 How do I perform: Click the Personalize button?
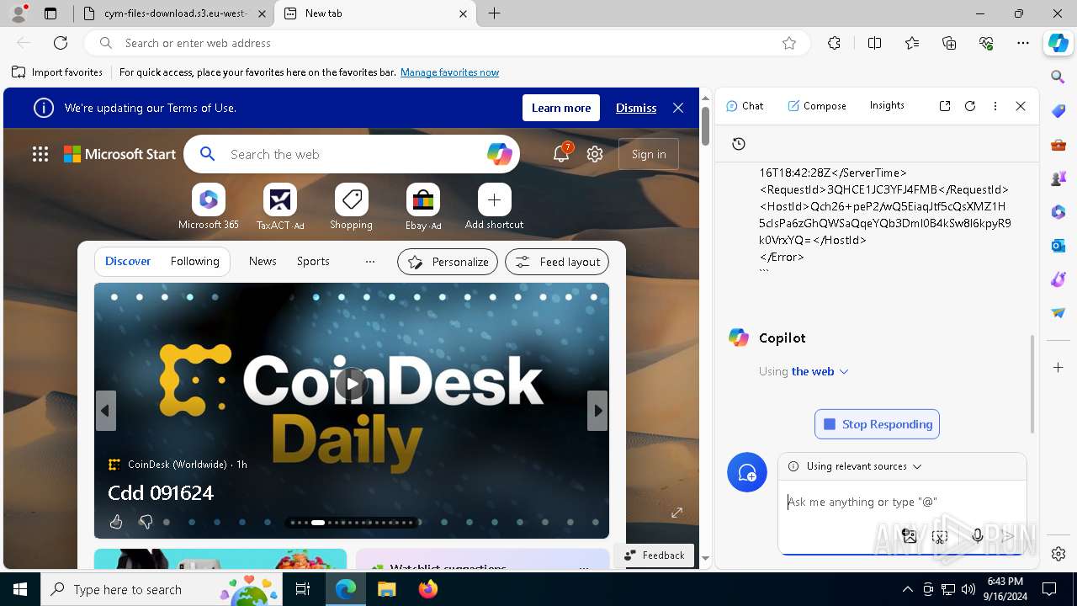point(448,262)
